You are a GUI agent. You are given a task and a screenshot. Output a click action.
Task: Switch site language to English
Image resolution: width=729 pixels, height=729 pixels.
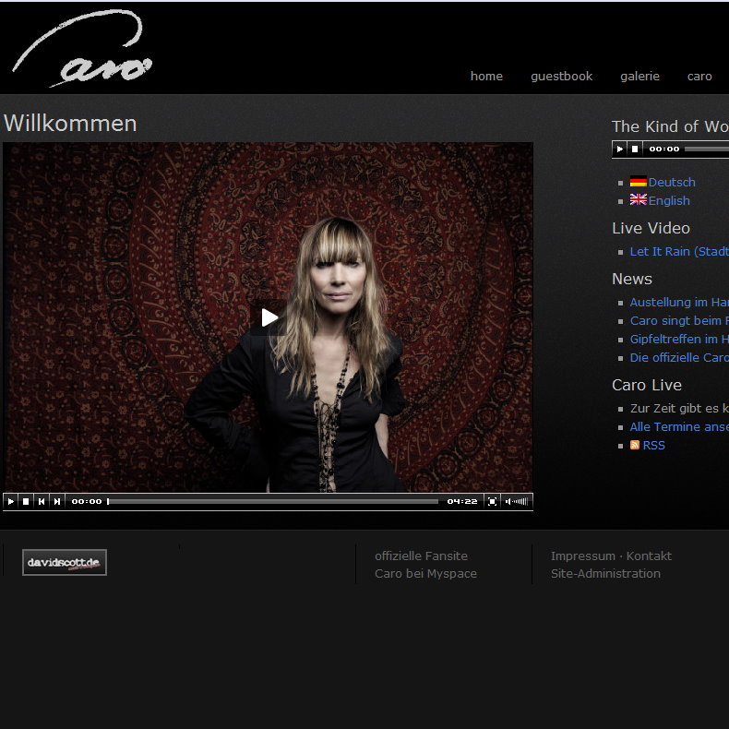[x=668, y=200]
